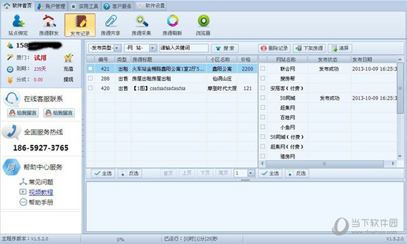Click the website list vertical scrollbar thumb
The image size is (407, 244).
[400, 88]
